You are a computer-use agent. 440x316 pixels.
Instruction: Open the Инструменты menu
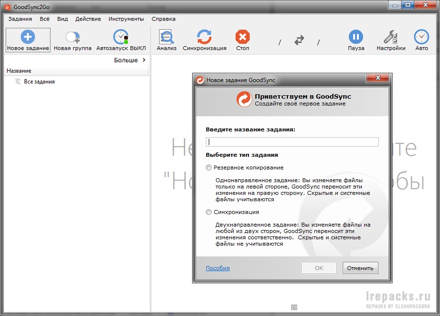click(126, 19)
